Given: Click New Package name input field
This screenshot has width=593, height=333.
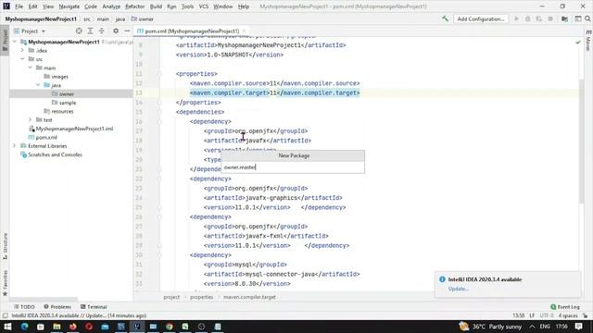Looking at the screenshot, I should point(293,167).
